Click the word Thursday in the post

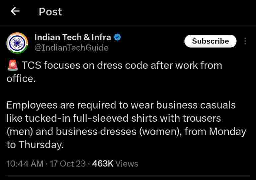(40, 145)
